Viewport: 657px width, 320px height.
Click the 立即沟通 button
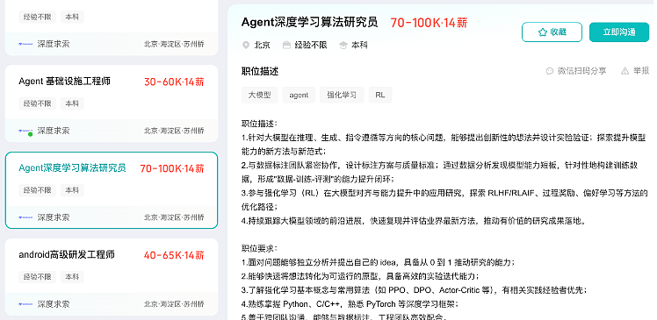619,32
